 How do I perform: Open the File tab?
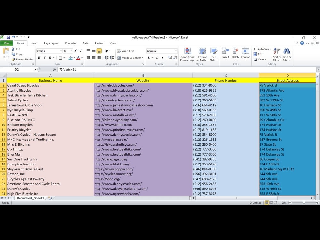click(6, 43)
